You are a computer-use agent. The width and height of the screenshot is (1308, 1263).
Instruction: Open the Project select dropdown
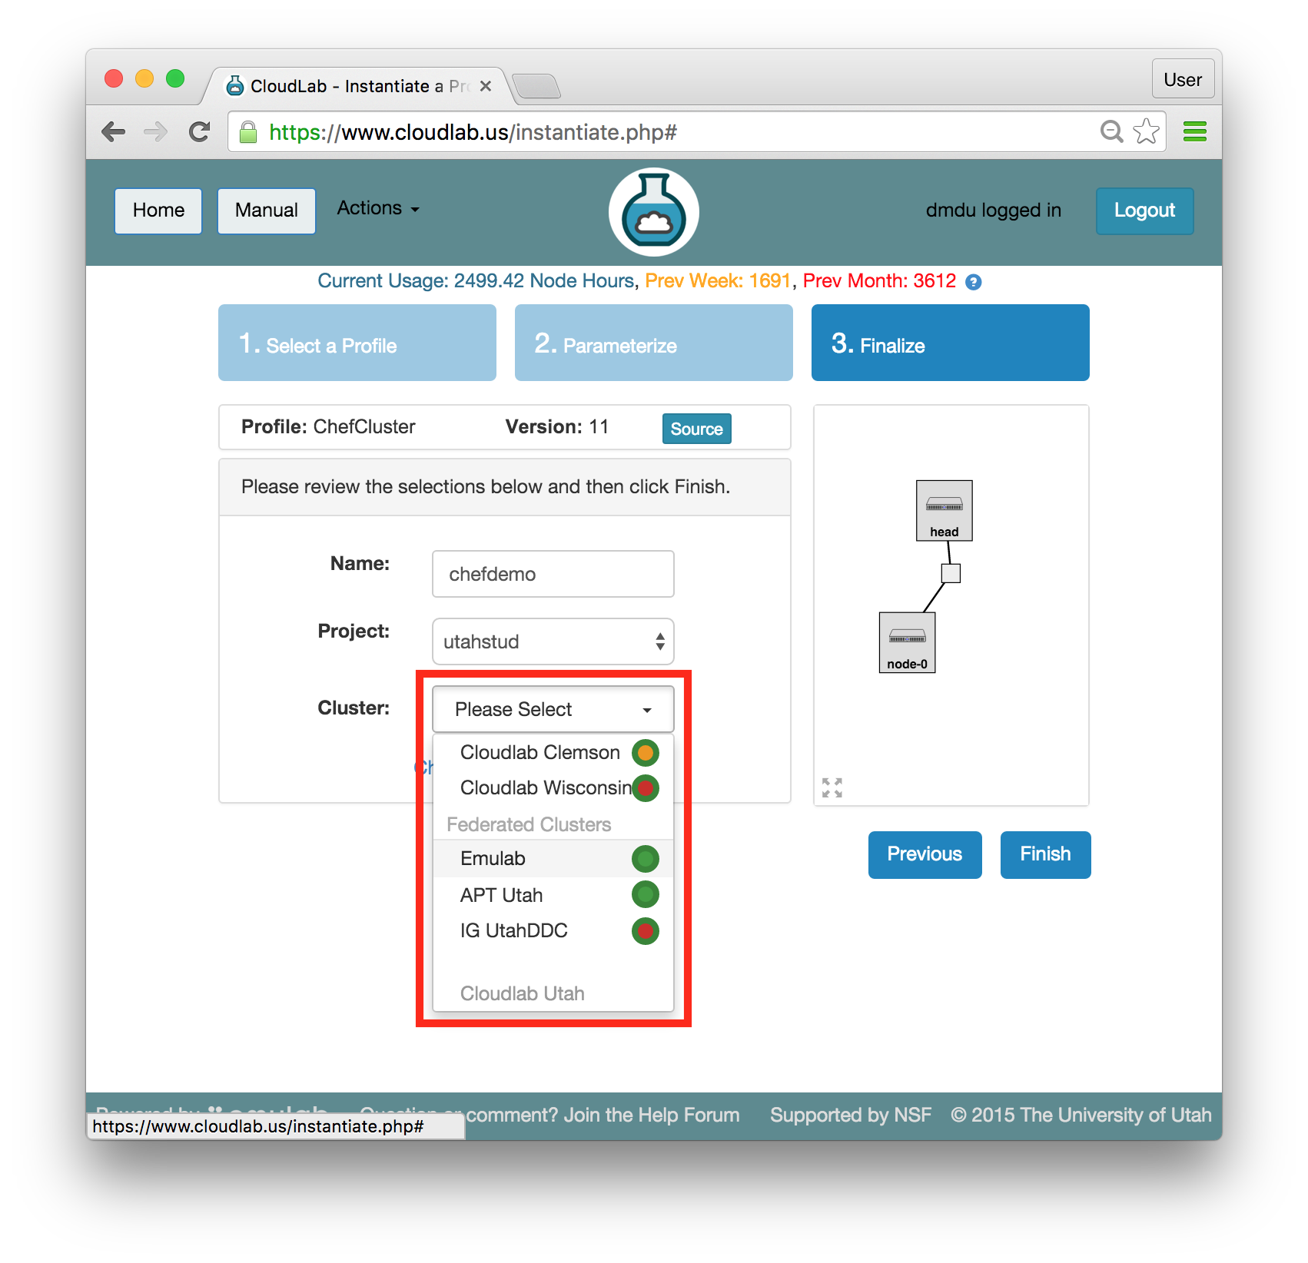(553, 641)
